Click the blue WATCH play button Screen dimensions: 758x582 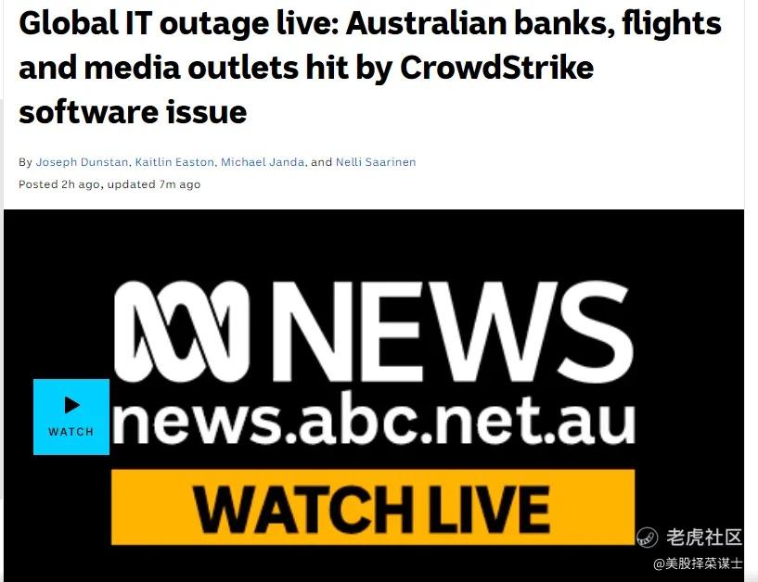tap(71, 417)
